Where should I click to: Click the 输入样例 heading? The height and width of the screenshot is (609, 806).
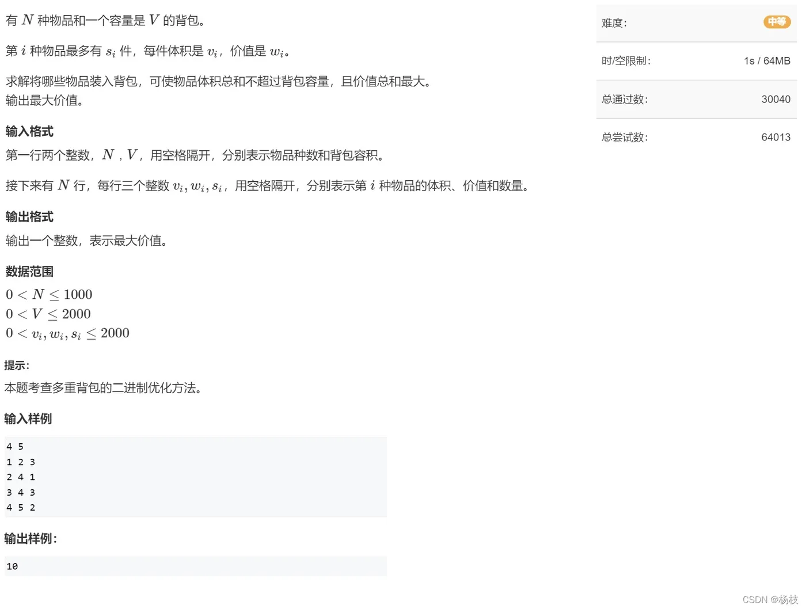click(28, 419)
